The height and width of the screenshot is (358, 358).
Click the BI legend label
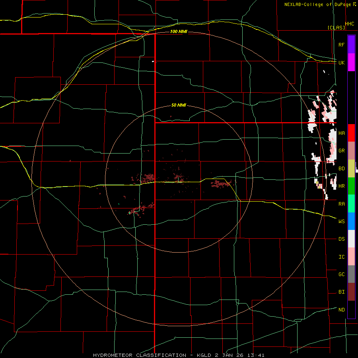[341, 292]
